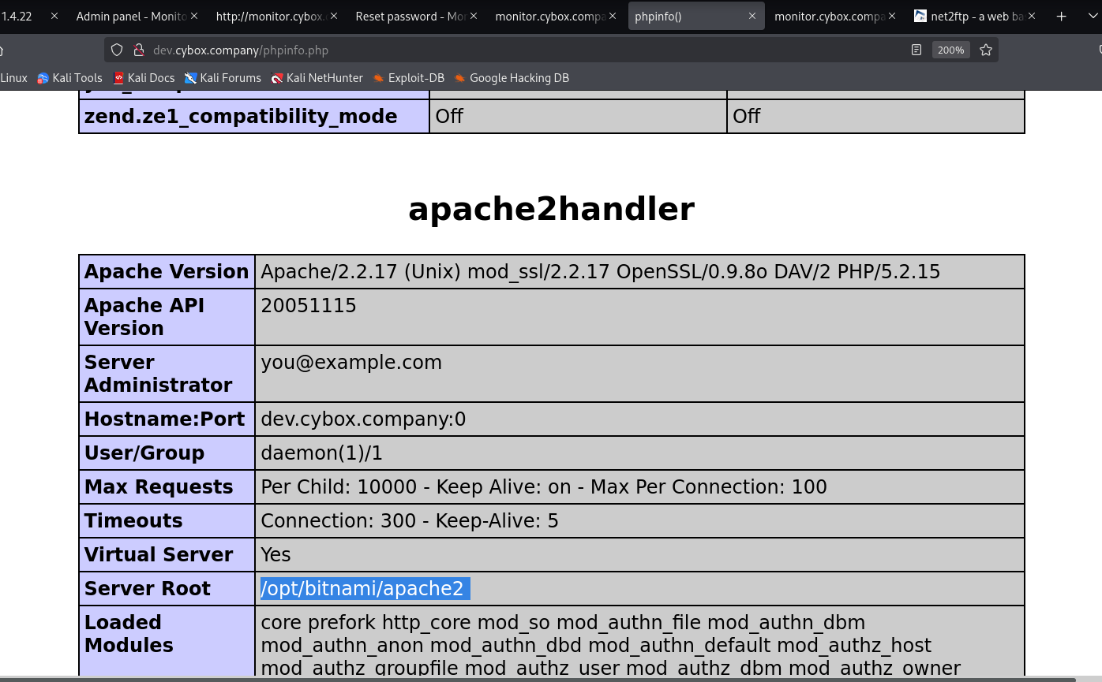1102x682 pixels.
Task: Reset zoom using the 200% button
Action: click(x=950, y=50)
